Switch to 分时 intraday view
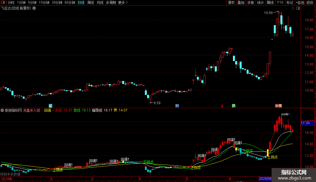The width and height of the screenshot is (316, 182). [11, 3]
